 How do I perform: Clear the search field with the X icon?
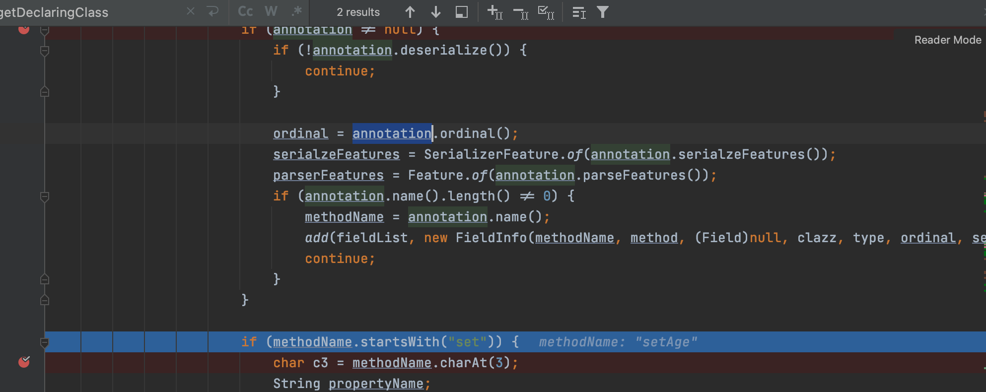(x=191, y=11)
